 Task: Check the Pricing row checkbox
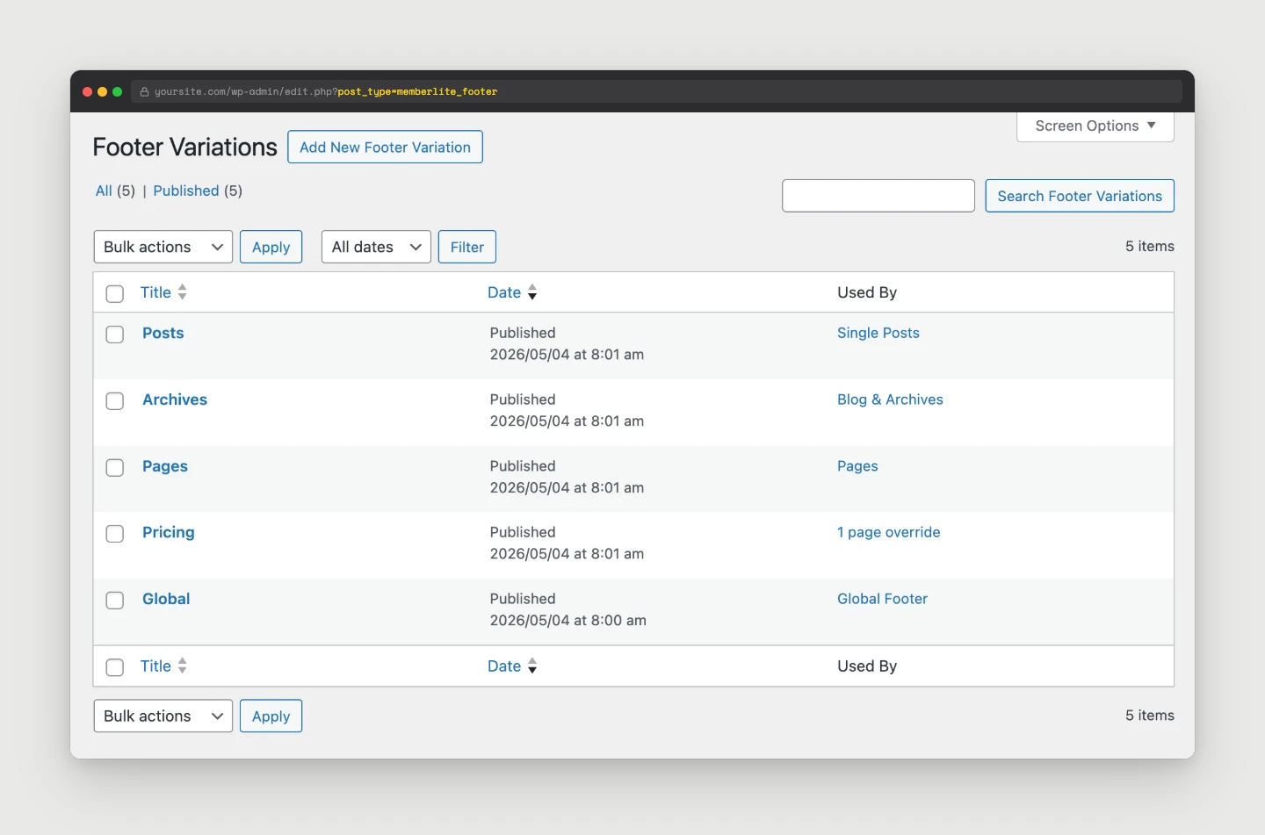(115, 534)
